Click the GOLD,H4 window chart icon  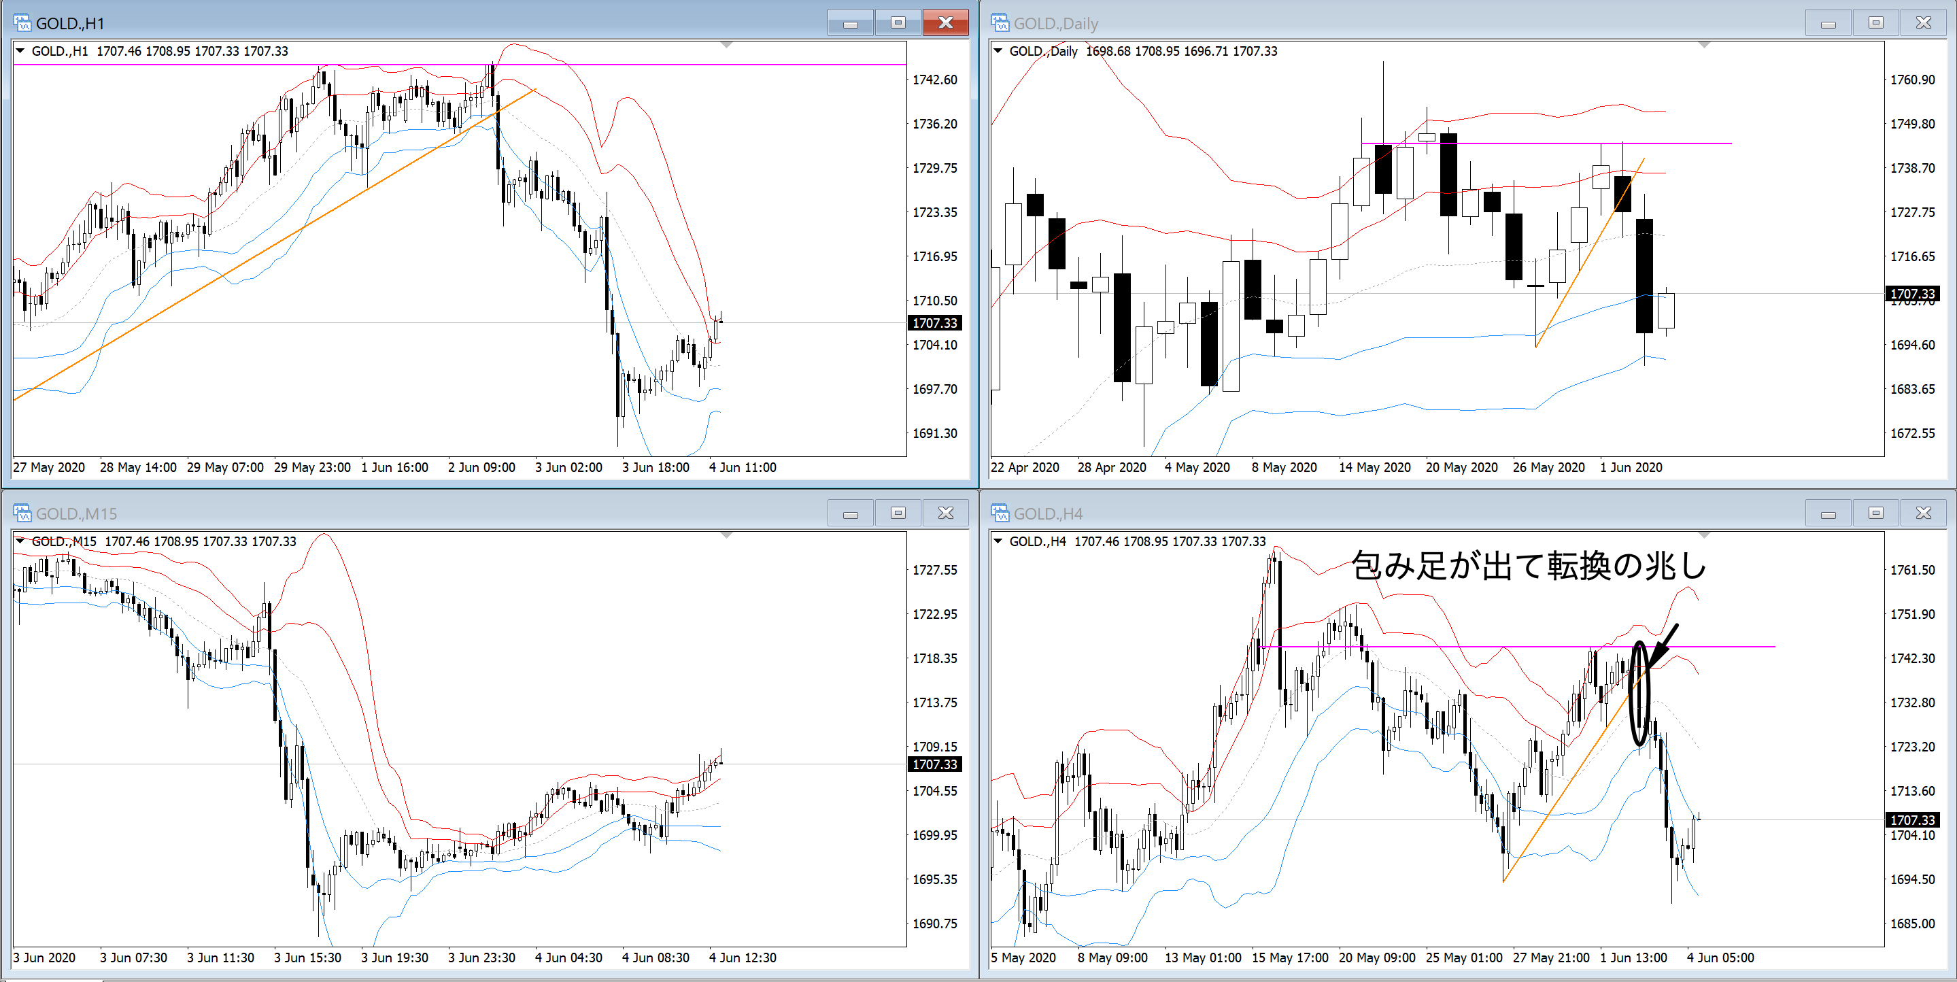pyautogui.click(x=1000, y=513)
